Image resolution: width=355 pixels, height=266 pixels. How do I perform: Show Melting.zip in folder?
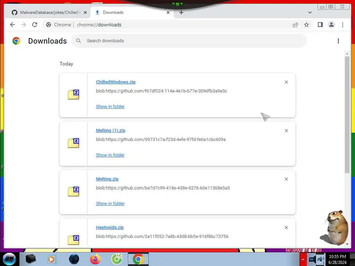110,204
